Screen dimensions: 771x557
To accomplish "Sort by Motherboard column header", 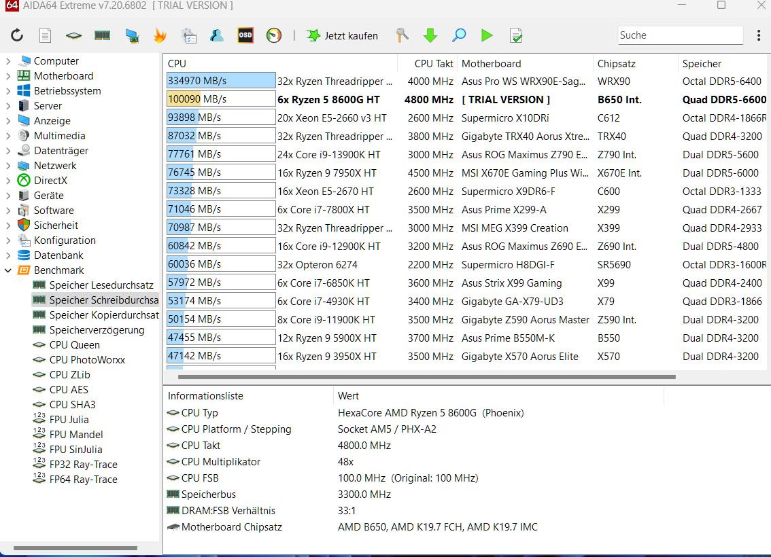I will [525, 63].
